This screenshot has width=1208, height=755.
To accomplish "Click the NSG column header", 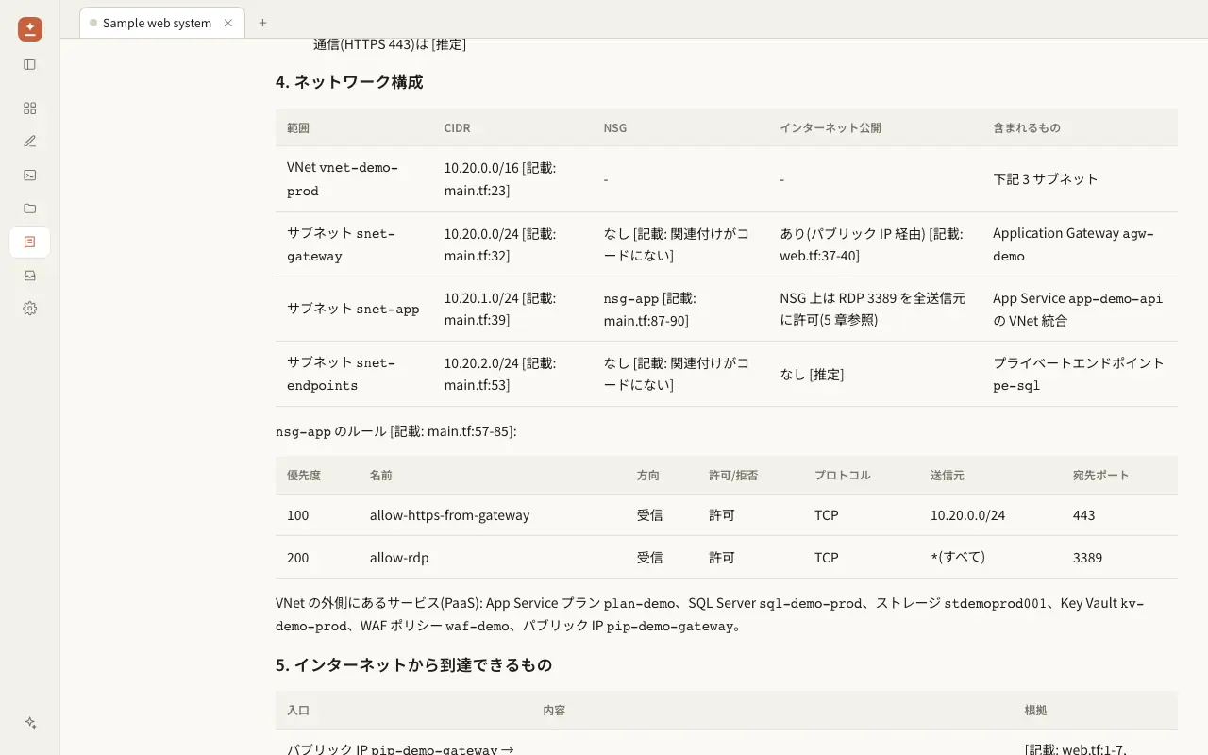I will click(615, 127).
